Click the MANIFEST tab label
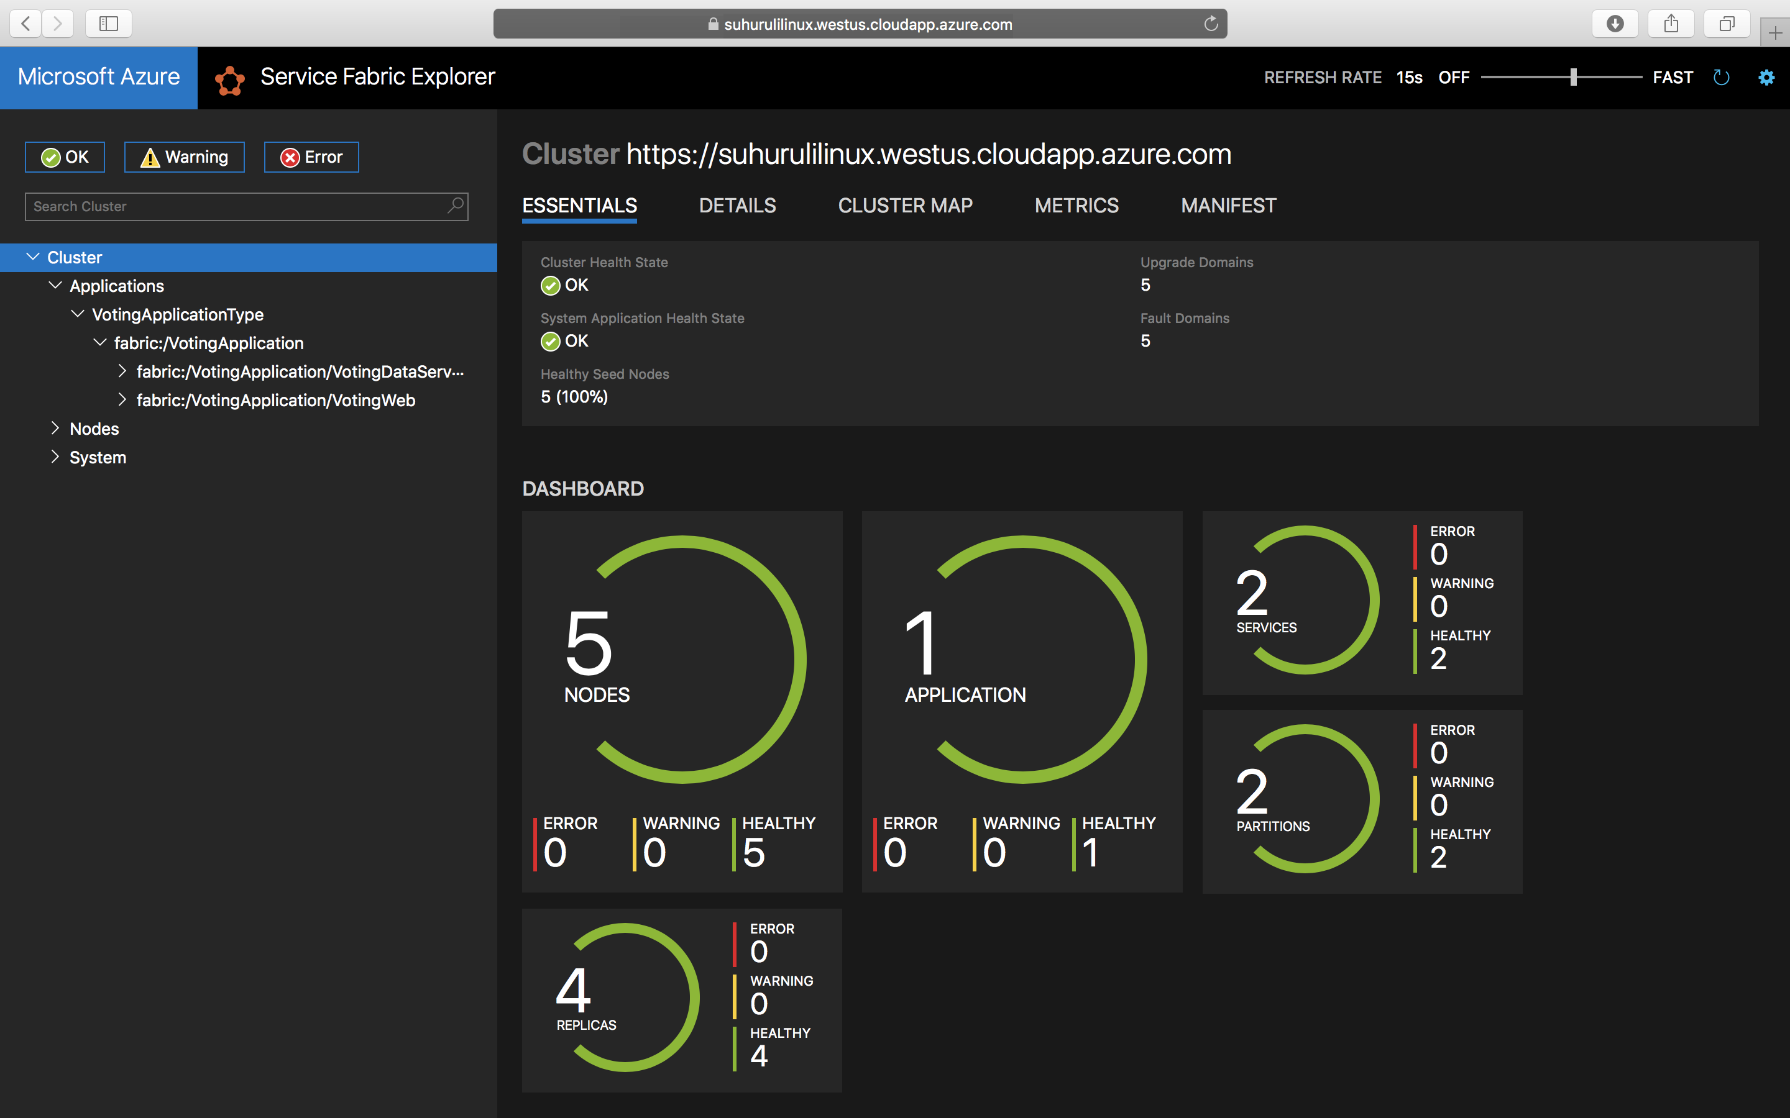The height and width of the screenshot is (1118, 1790). [1227, 205]
